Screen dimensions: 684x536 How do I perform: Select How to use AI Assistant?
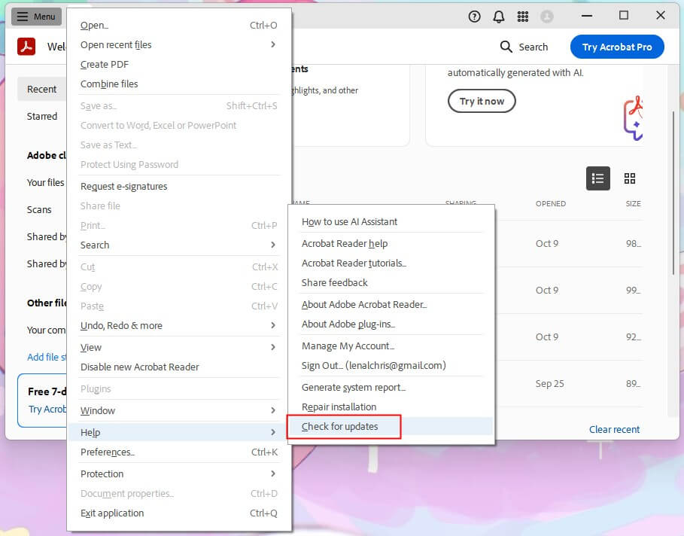pos(391,222)
